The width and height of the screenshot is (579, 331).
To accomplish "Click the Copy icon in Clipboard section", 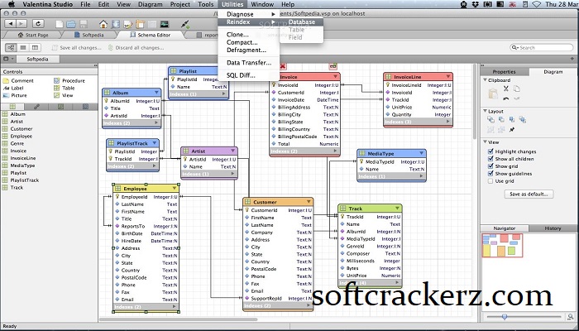I will tap(517, 89).
